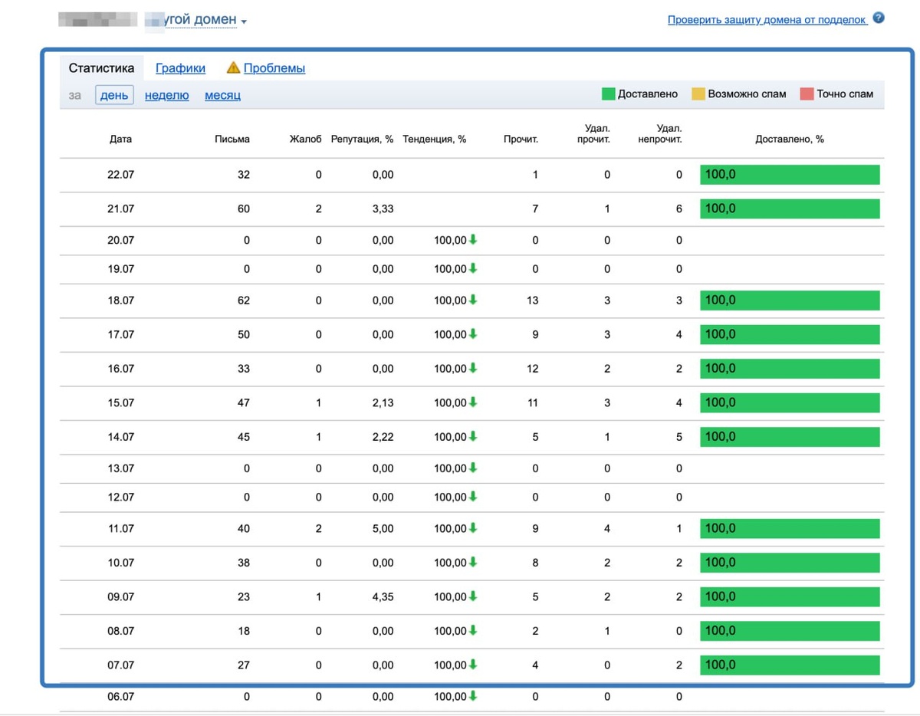
Task: Click the warning triangle next to Проблемы
Action: coord(234,67)
